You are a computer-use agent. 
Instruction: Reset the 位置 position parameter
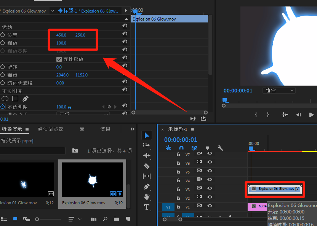coord(125,35)
